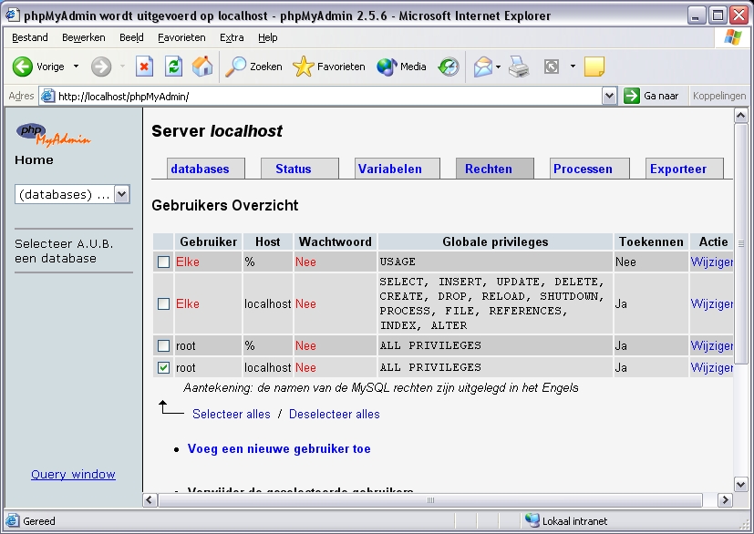Switch to the Exporteer tab
This screenshot has width=754, height=534.
coord(685,169)
